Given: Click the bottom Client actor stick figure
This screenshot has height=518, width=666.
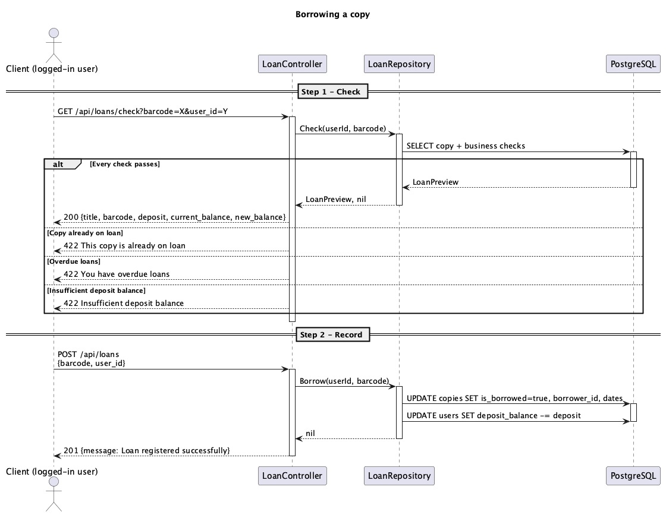Looking at the screenshot, I should tap(54, 494).
